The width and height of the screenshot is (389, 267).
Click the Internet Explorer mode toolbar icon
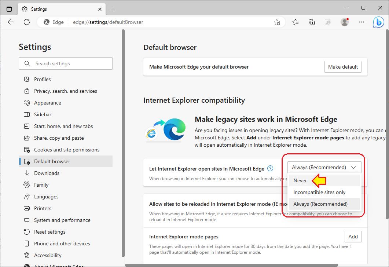coord(328,22)
